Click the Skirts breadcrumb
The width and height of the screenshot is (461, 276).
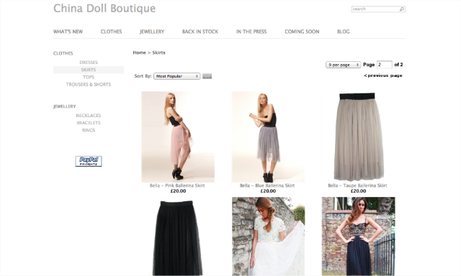tap(158, 52)
